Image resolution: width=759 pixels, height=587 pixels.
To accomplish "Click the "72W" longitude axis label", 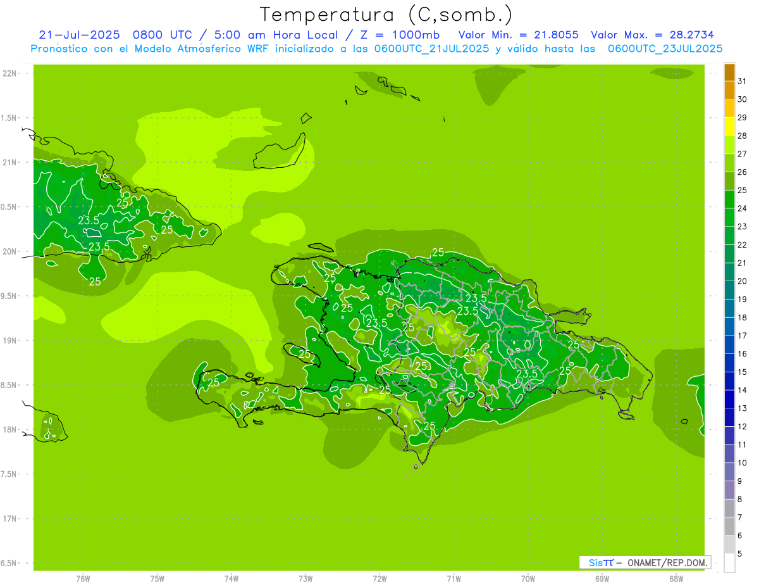I will tap(379, 579).
